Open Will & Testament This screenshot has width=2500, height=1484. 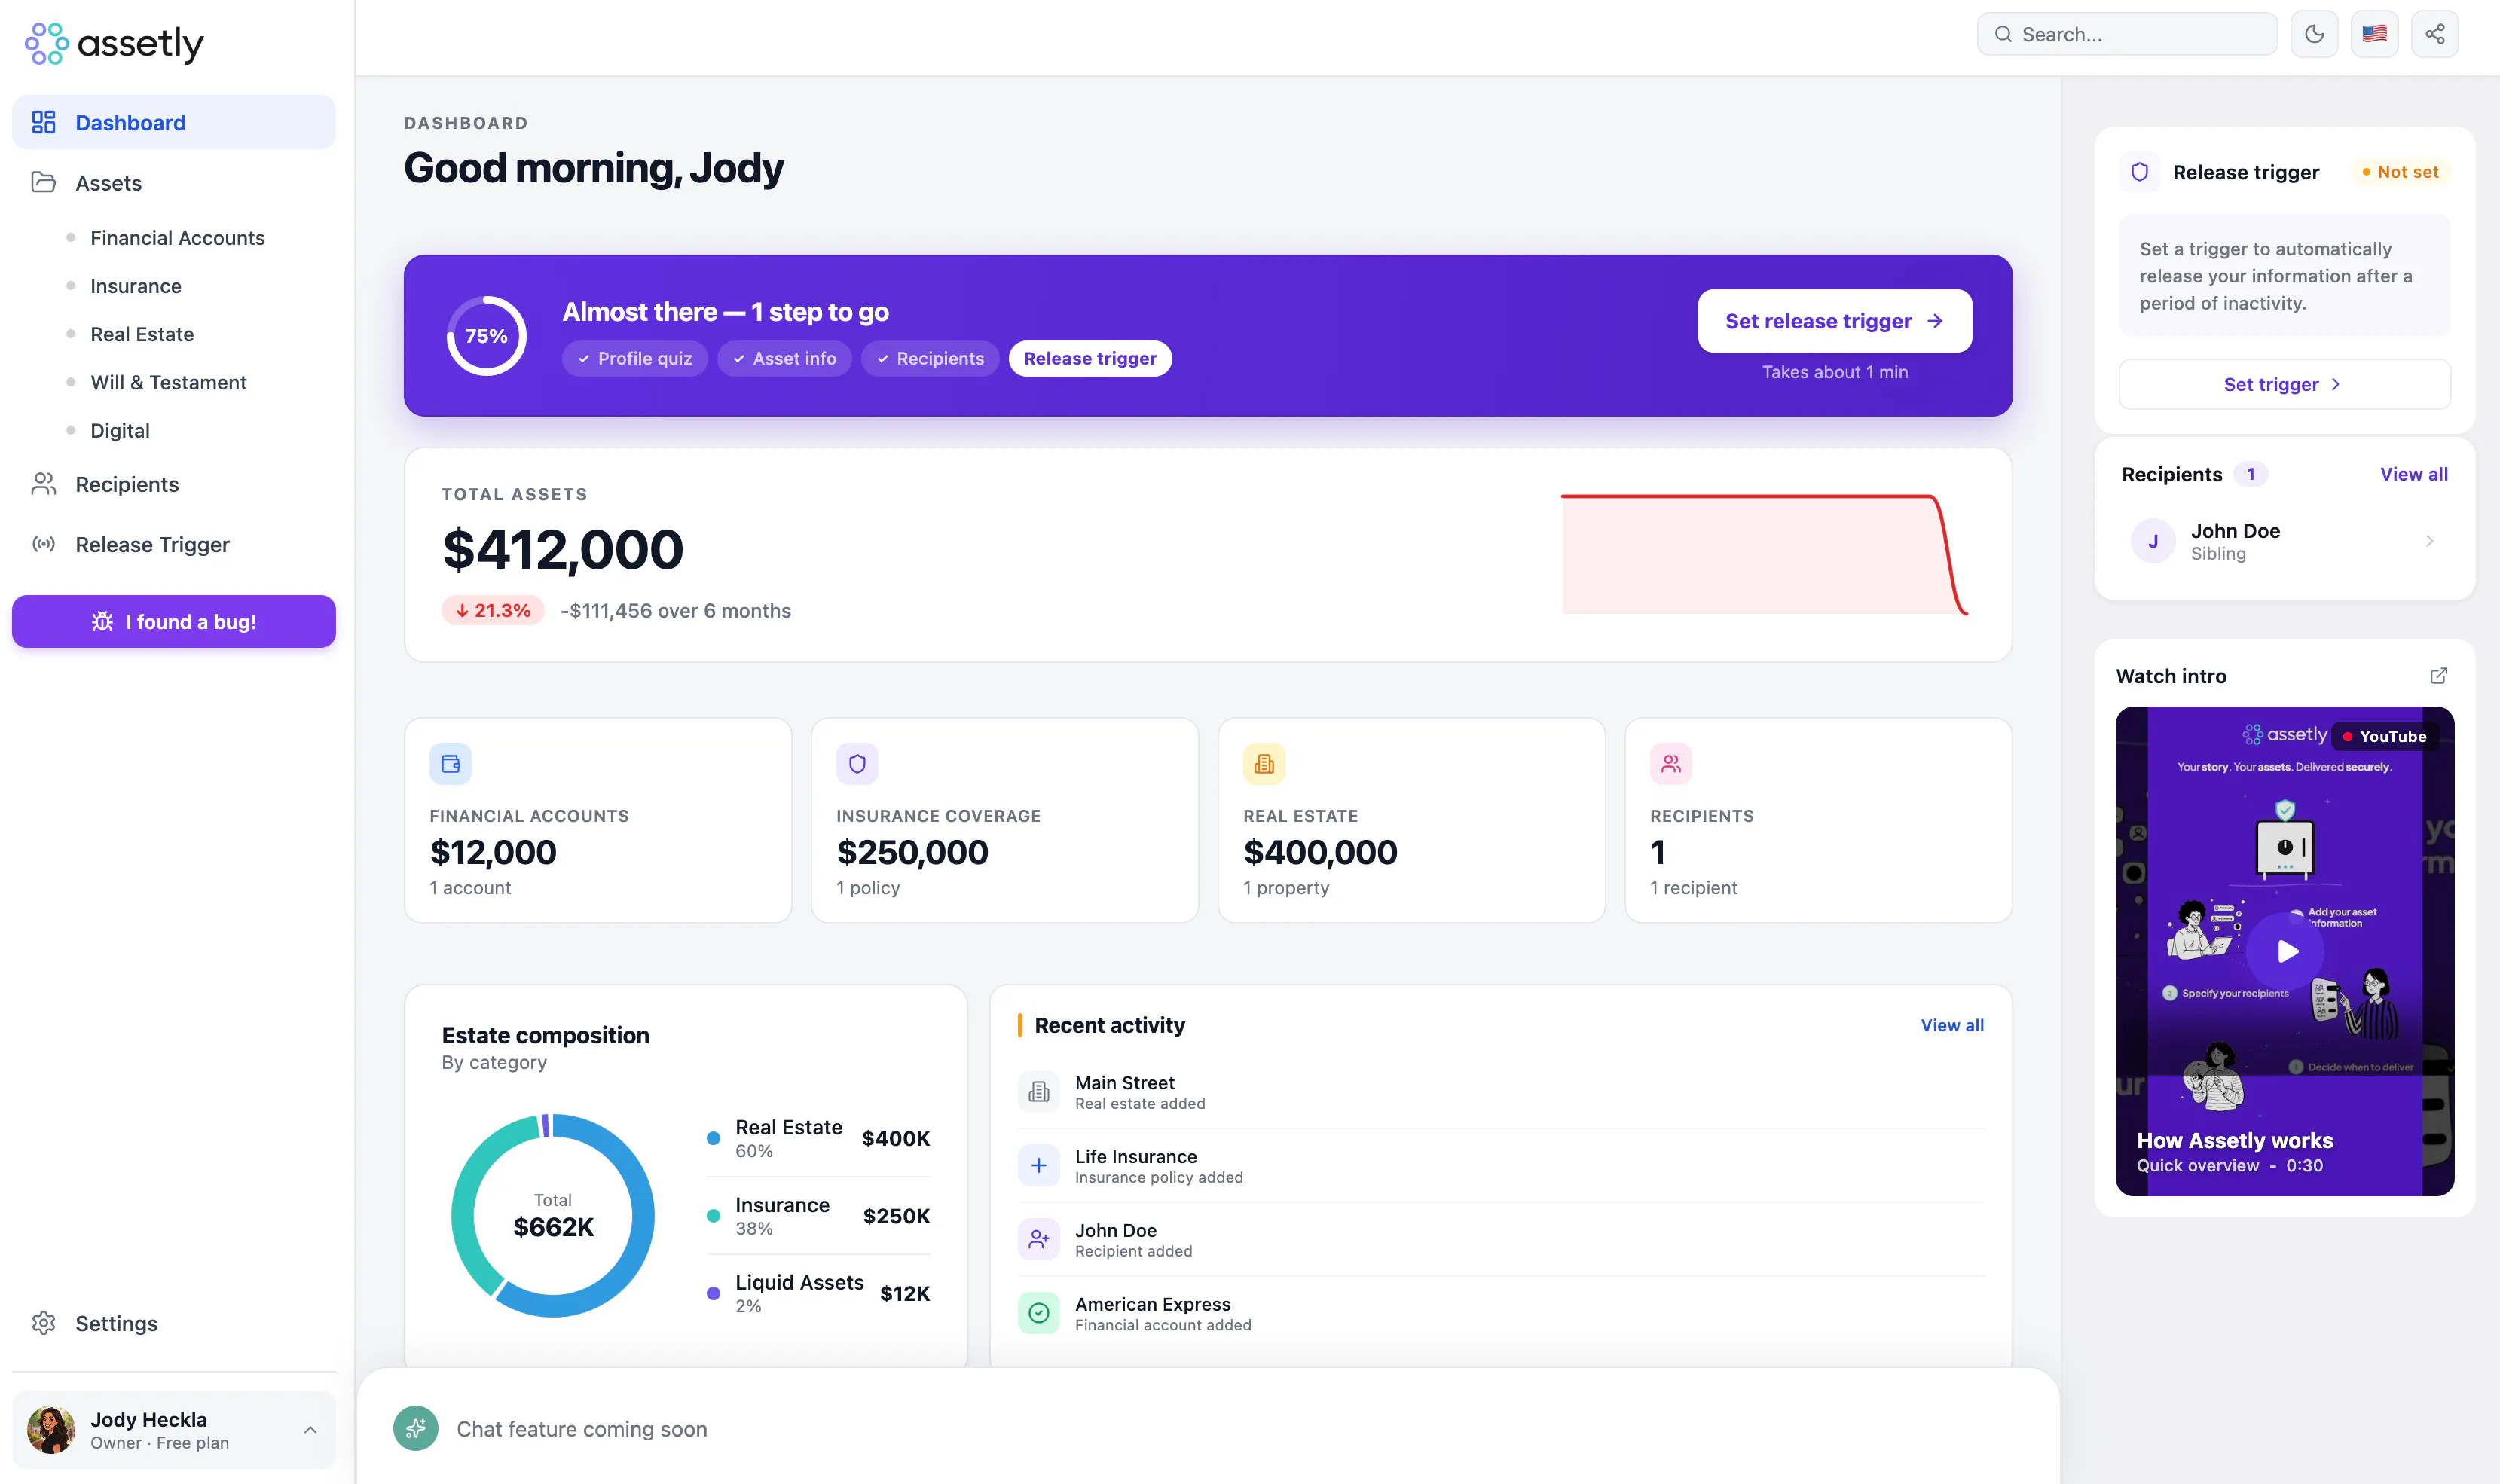pyautogui.click(x=168, y=381)
